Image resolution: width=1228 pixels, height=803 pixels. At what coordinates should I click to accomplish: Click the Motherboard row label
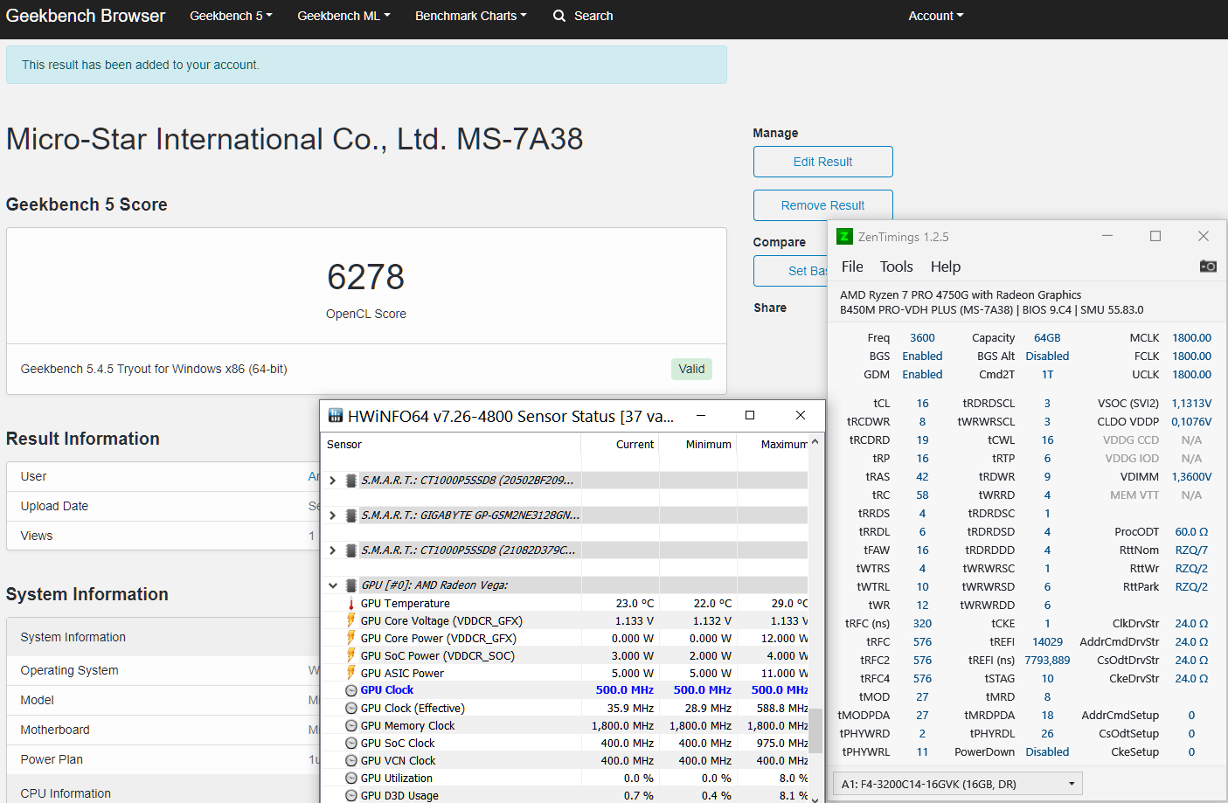(55, 730)
